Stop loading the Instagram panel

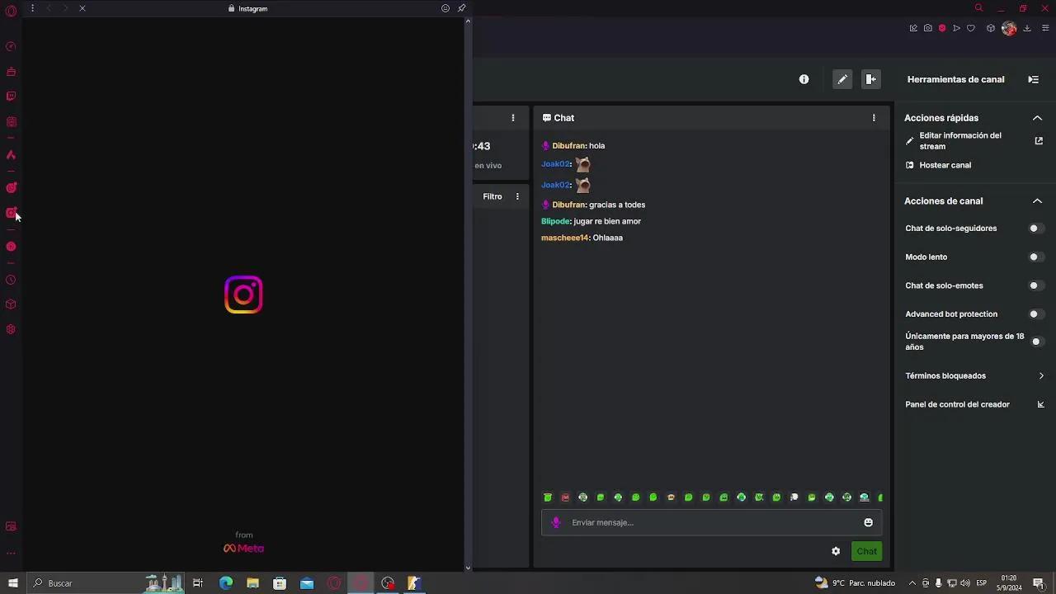pos(82,8)
